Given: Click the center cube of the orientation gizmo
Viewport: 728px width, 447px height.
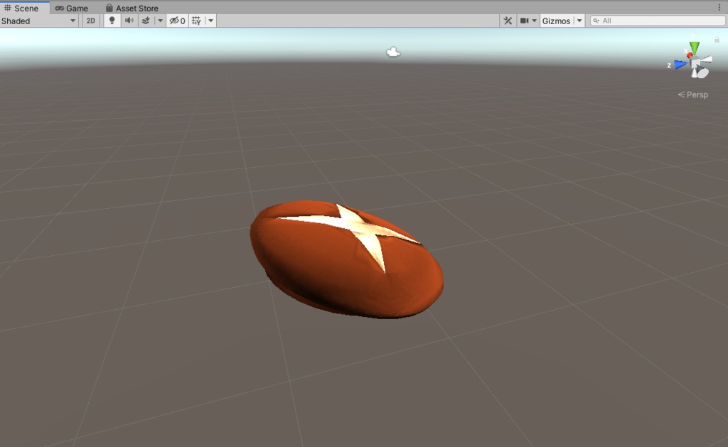Looking at the screenshot, I should click(x=695, y=63).
